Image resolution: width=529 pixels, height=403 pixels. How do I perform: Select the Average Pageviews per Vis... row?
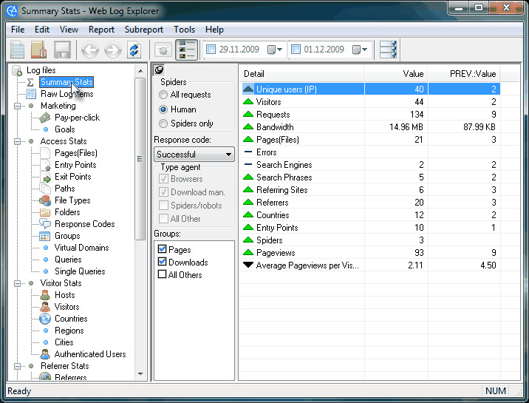tap(371, 265)
